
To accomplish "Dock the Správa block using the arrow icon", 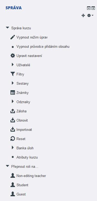I will 93,8.
